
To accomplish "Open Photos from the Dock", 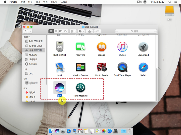I will [x=104, y=131].
